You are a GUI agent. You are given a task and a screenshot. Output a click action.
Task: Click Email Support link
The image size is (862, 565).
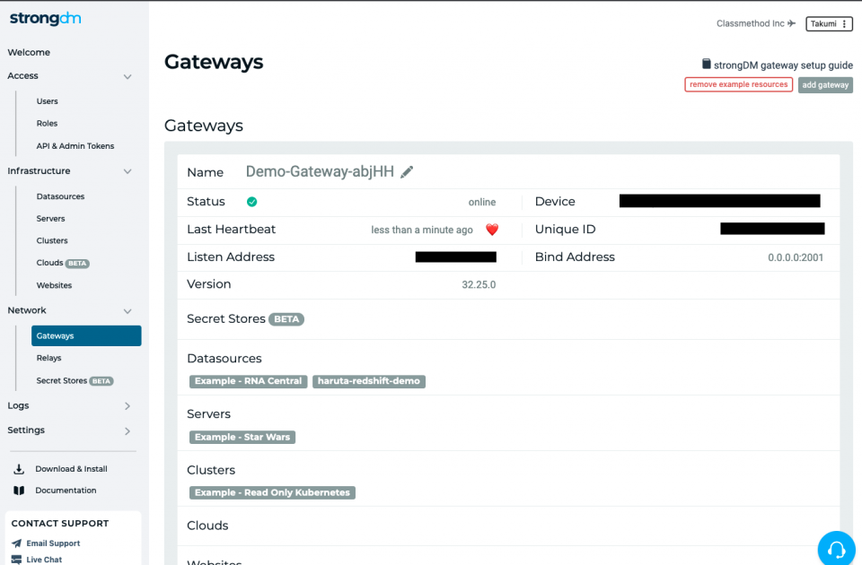point(53,543)
